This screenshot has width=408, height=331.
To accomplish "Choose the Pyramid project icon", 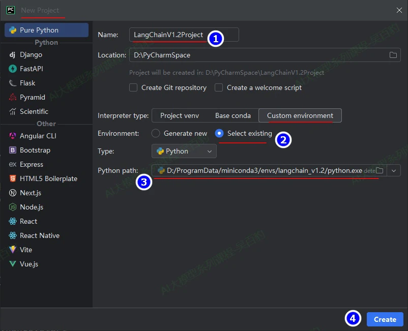I will (x=13, y=97).
